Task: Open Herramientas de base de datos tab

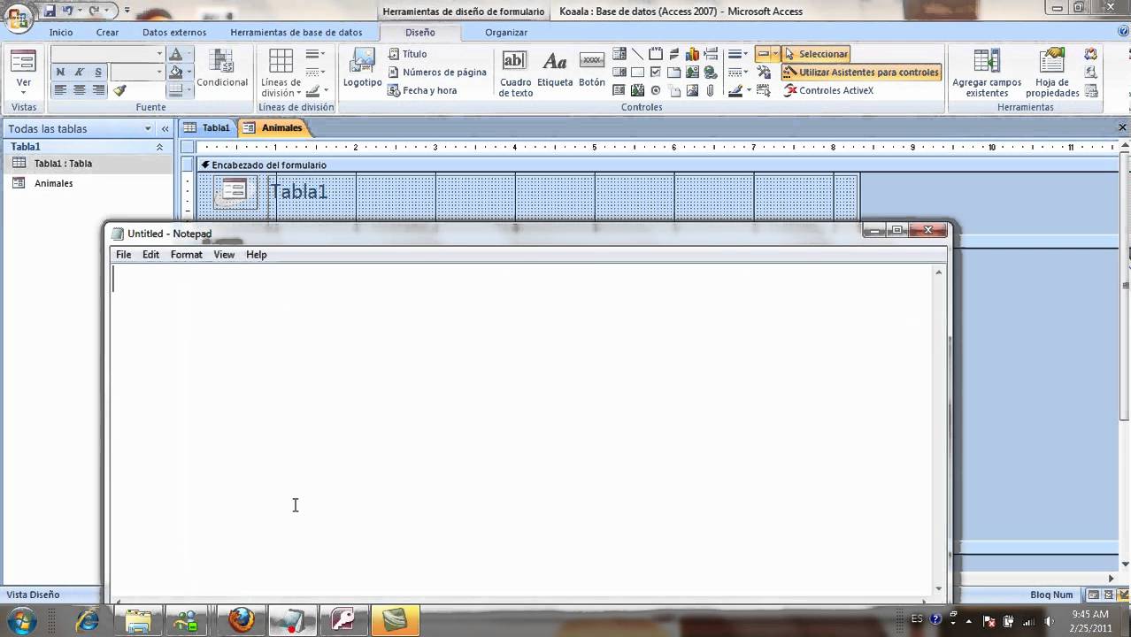Action: click(296, 33)
